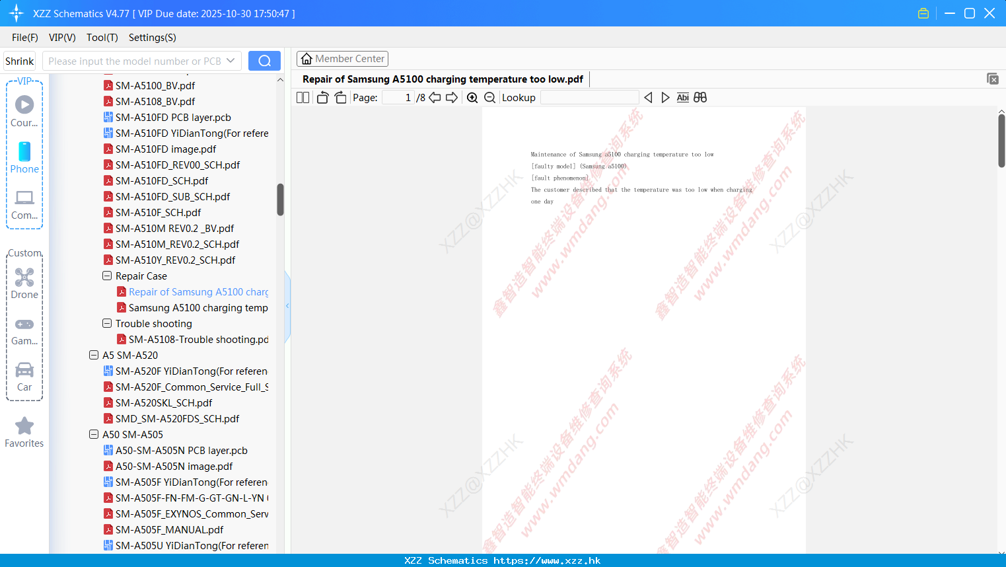Open A50-SM-A505N image.pdf
Image resolution: width=1006 pixels, height=567 pixels.
(168, 466)
